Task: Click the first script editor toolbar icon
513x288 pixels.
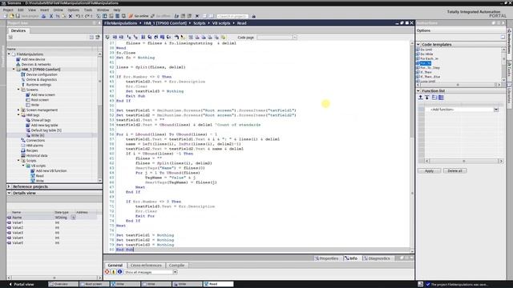Action: 107,38
